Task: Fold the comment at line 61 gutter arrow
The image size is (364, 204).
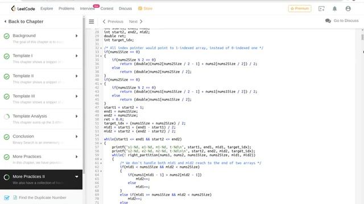Action: coord(101,163)
